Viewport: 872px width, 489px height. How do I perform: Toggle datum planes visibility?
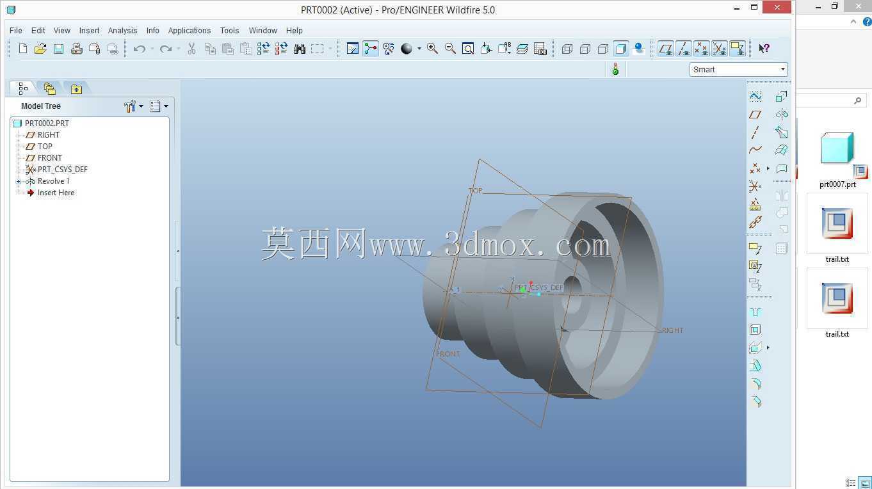click(666, 49)
